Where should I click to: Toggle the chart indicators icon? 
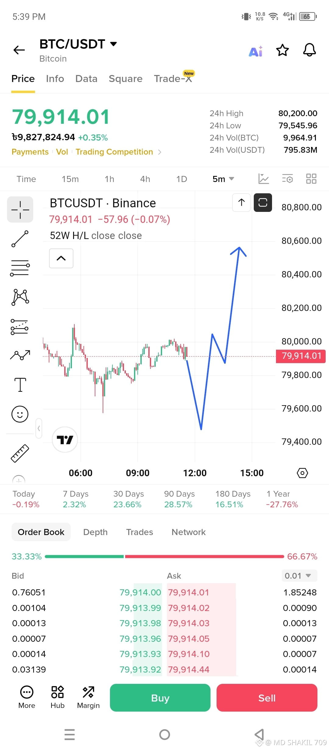point(264,179)
